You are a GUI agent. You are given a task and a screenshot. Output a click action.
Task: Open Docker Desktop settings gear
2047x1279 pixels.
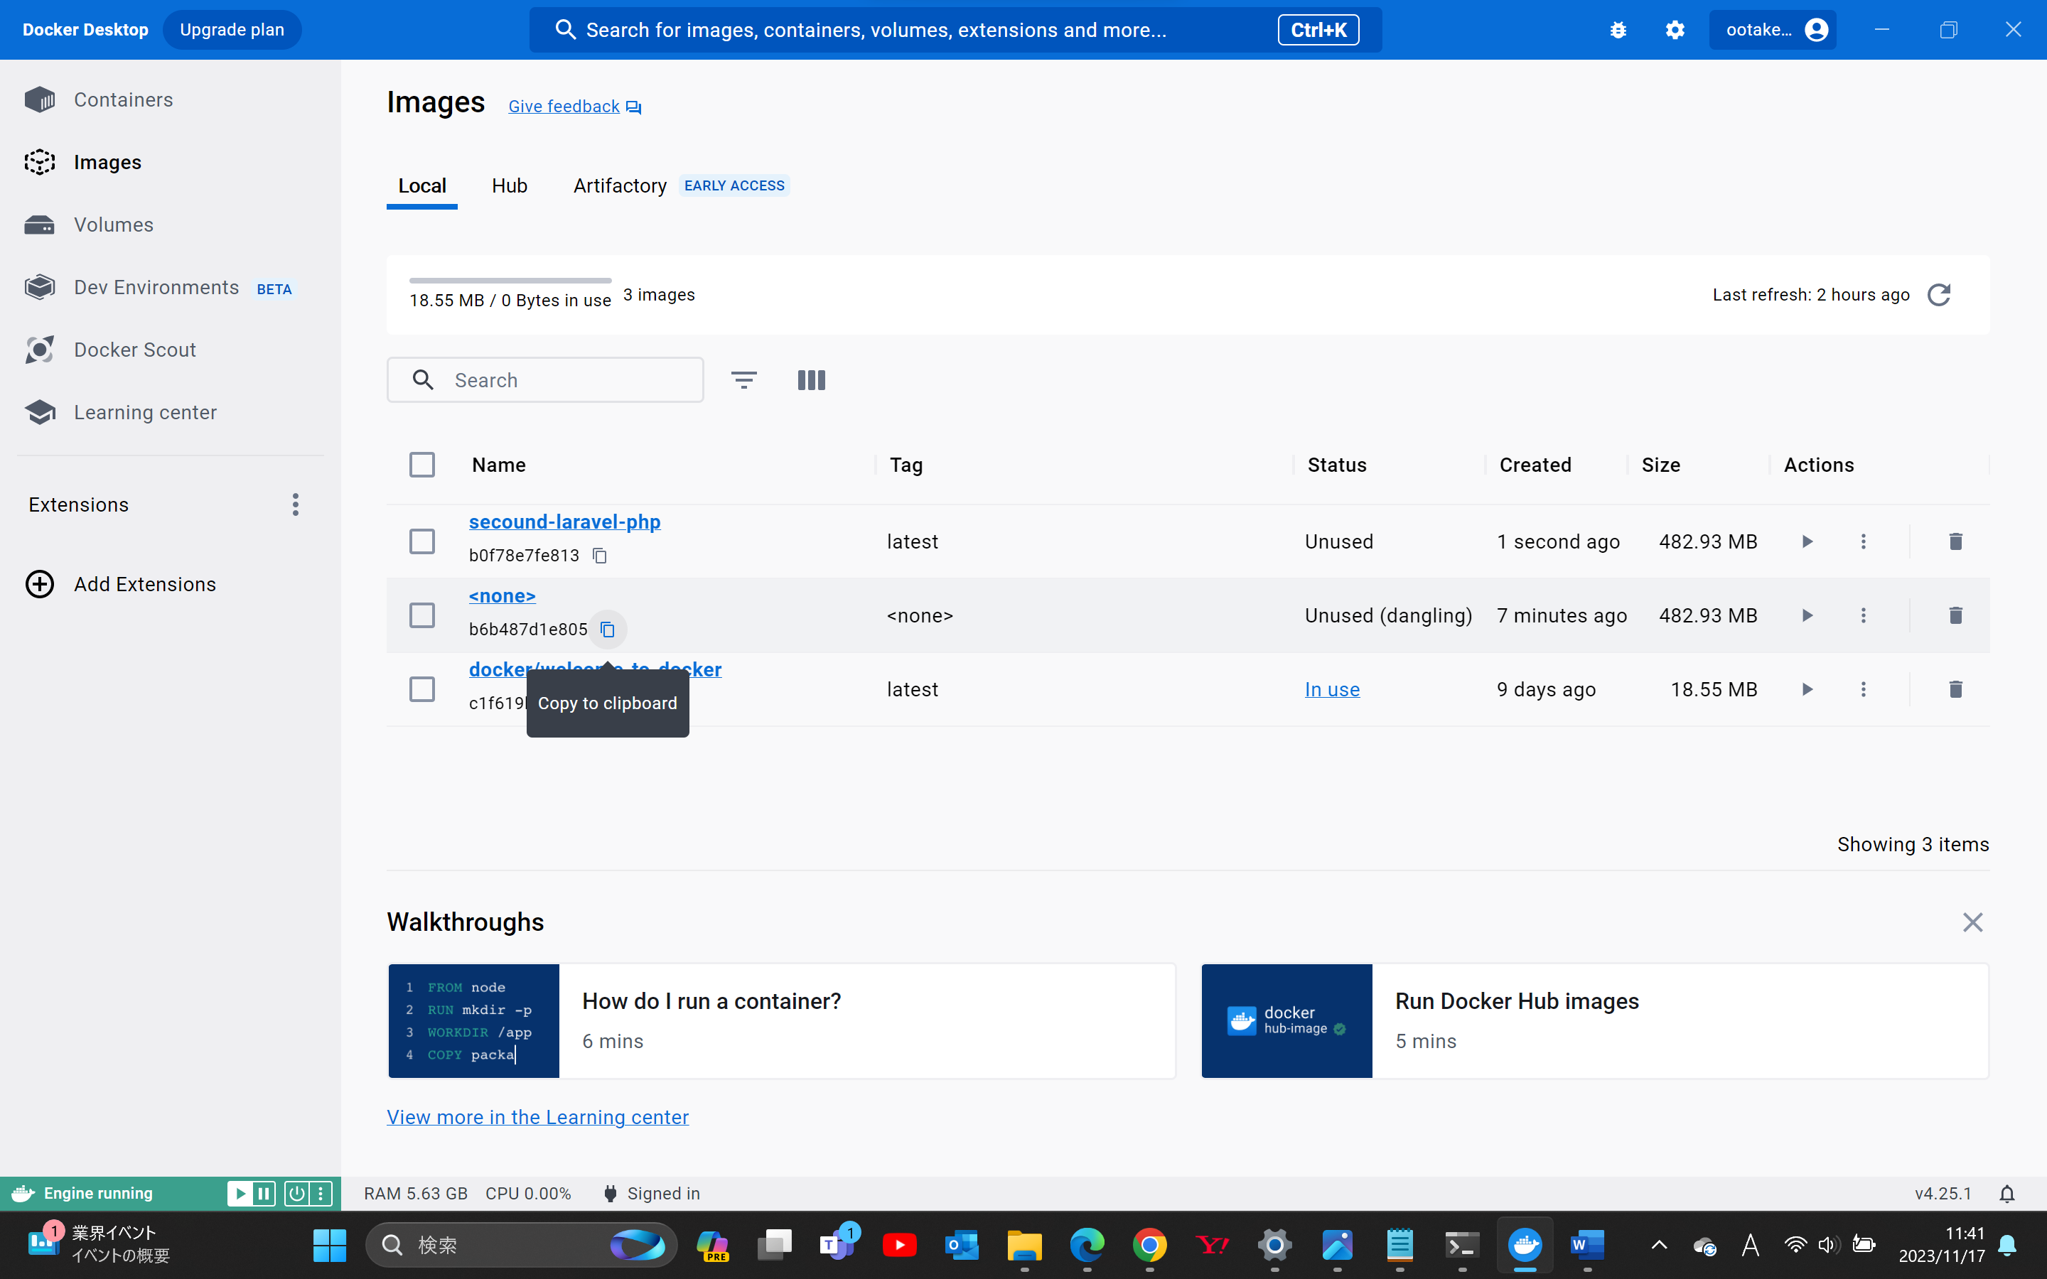pos(1674,30)
